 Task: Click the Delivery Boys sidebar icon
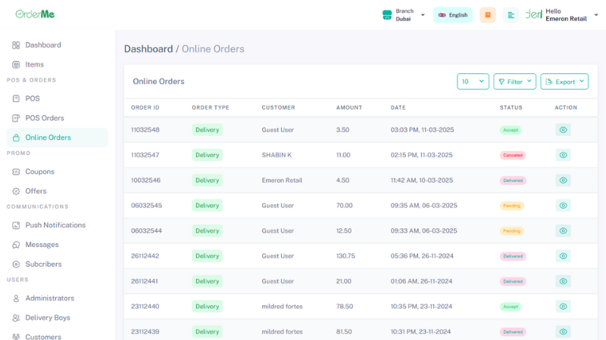click(16, 318)
